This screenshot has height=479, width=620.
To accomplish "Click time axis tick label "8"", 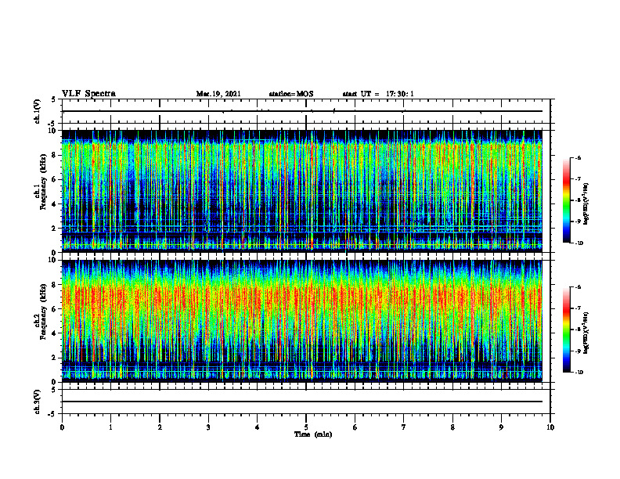I will coord(452,427).
